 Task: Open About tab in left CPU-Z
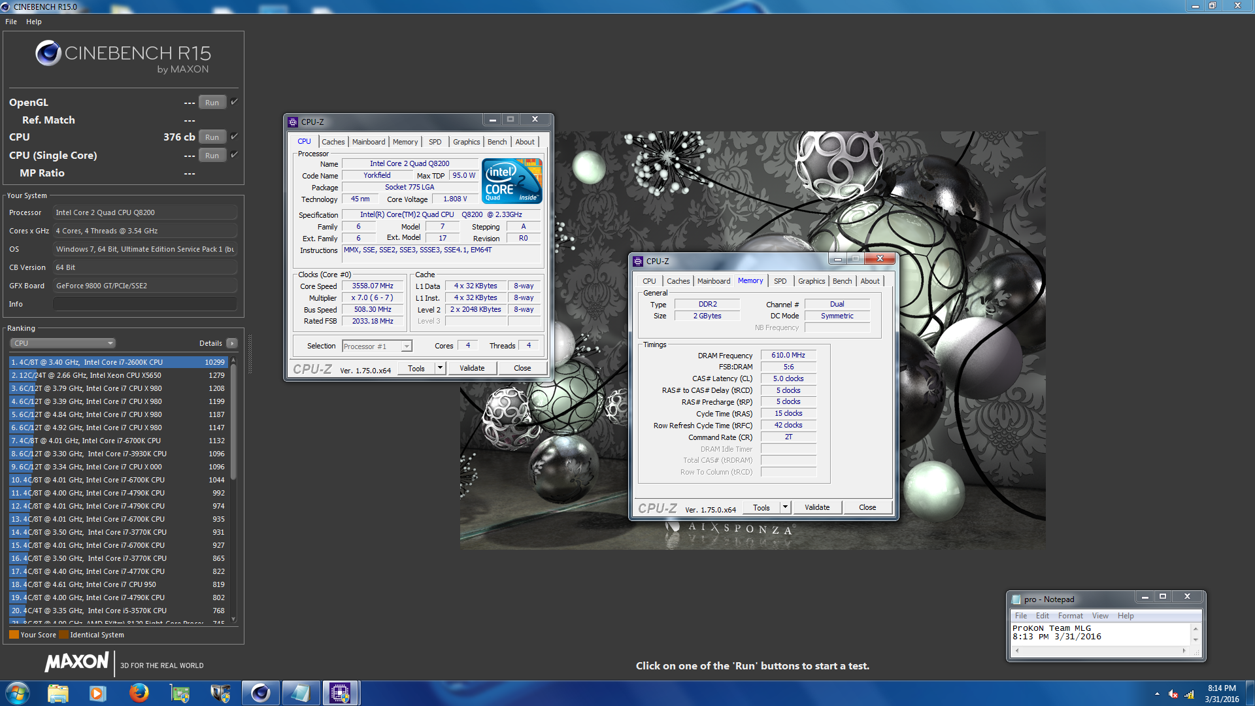(x=525, y=142)
